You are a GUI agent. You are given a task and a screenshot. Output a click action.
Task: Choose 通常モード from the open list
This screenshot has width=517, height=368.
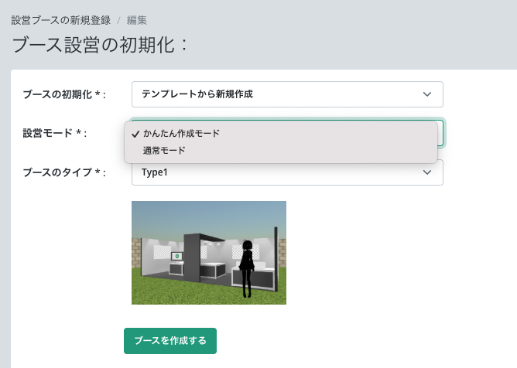(x=164, y=151)
